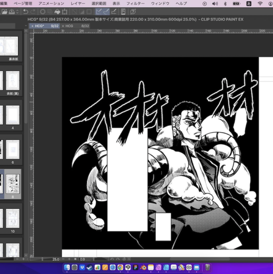Open the ヘルプ menu

pos(181,3)
